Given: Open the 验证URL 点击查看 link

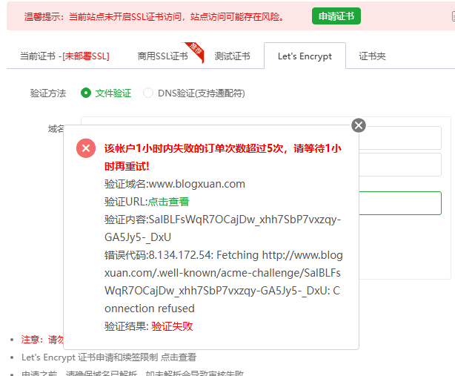Looking at the screenshot, I should 169,202.
